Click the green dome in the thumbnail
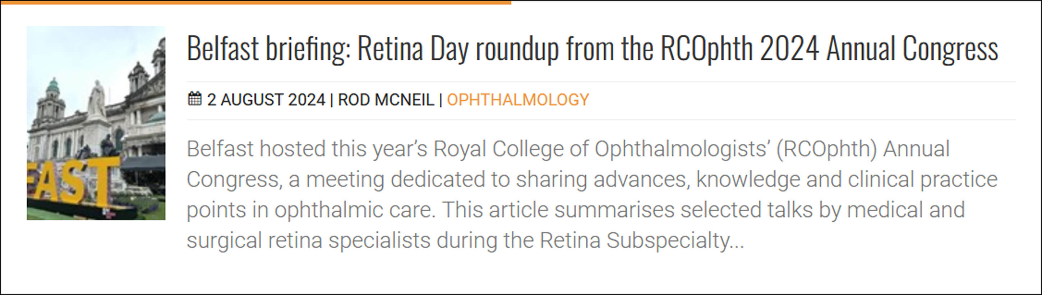The width and height of the screenshot is (1042, 295). click(x=52, y=85)
